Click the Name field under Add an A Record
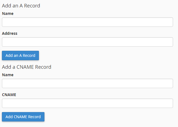The height and width of the screenshot is (127, 178). (87, 22)
